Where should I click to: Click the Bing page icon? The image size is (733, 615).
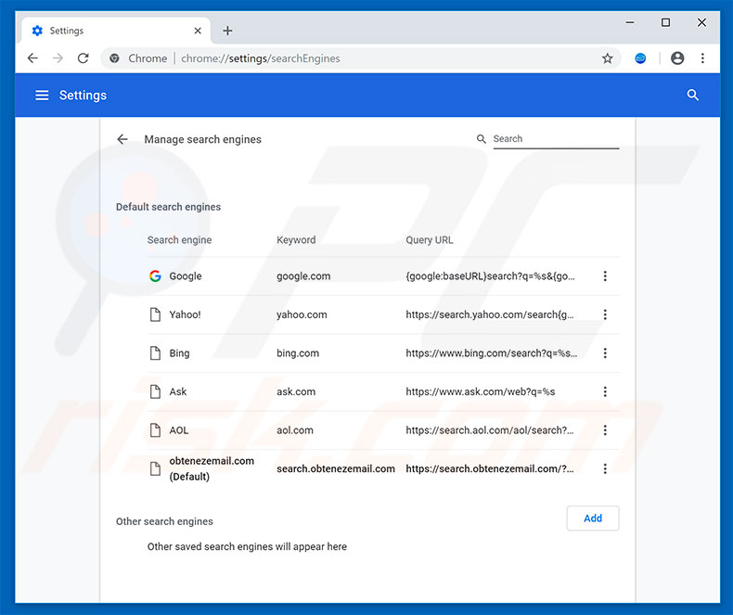pyautogui.click(x=155, y=353)
